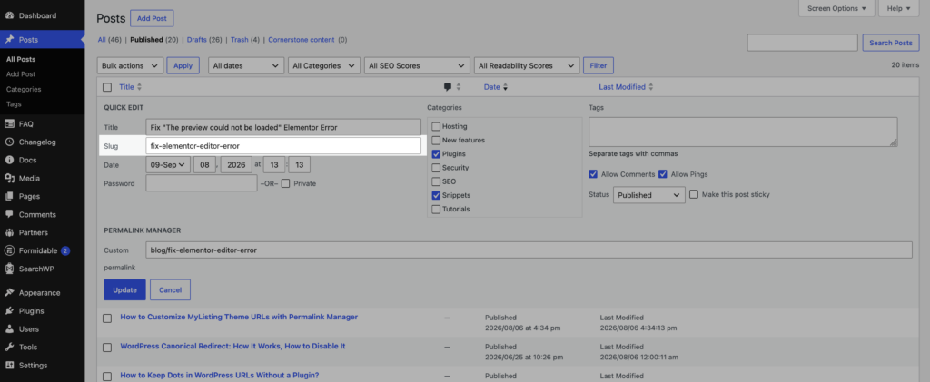This screenshot has height=382, width=930.
Task: Open the All dates dropdown
Action: (245, 65)
